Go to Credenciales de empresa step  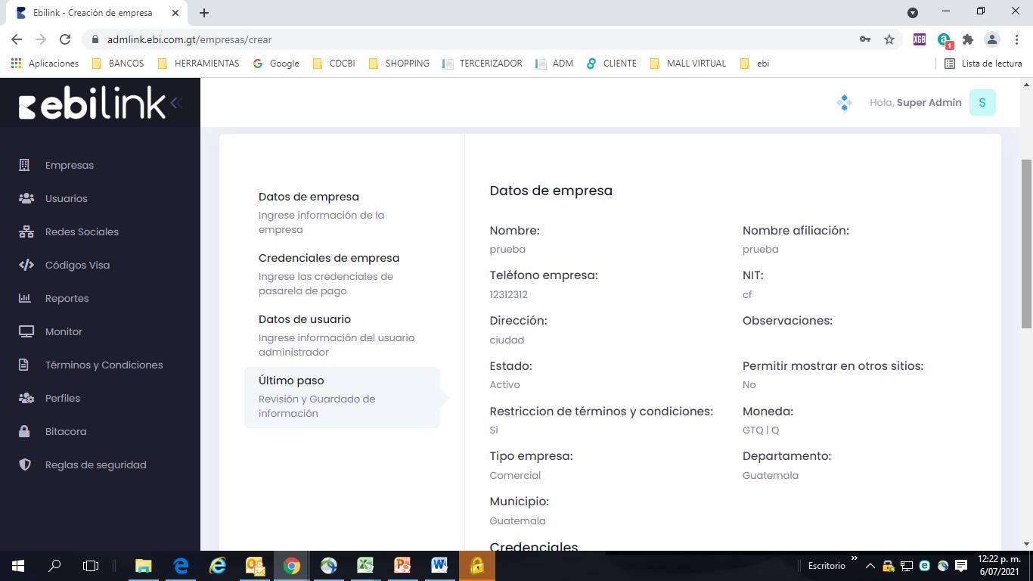(x=342, y=274)
